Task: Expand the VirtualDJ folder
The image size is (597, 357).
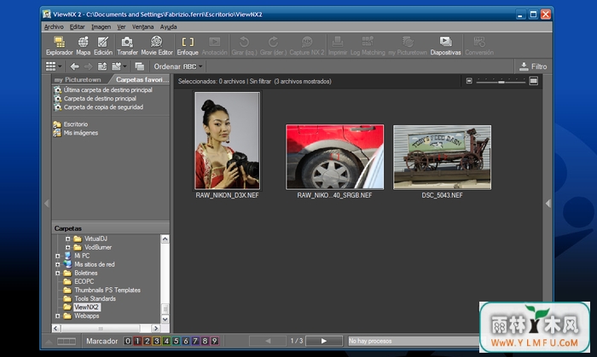Action: (67, 239)
